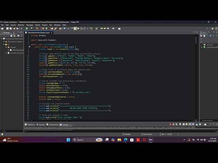The image size is (218, 163).
Task: Click the Save toolbar icon
Action: click(x=7, y=29)
